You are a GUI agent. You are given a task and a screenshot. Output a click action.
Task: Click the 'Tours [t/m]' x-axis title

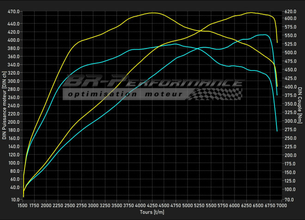click(x=152, y=212)
